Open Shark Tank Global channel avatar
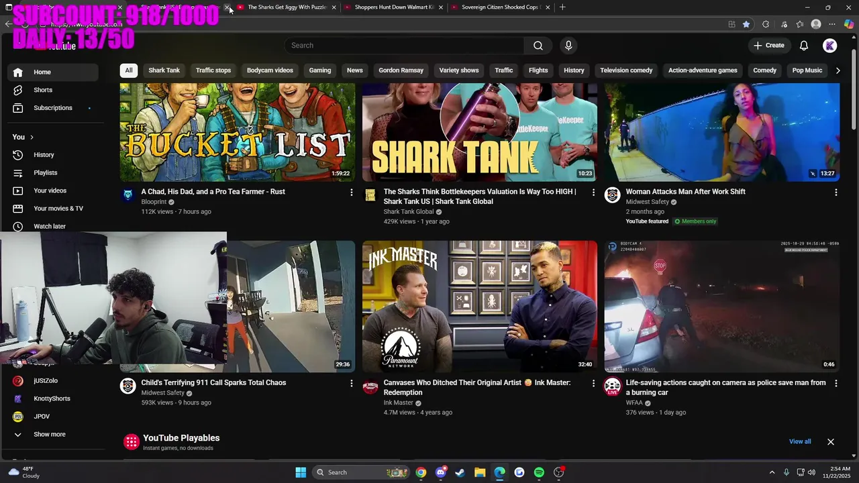The width and height of the screenshot is (859, 483). coord(370,195)
